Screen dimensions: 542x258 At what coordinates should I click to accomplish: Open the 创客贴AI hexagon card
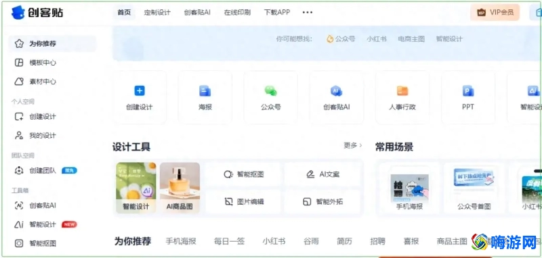[336, 97]
